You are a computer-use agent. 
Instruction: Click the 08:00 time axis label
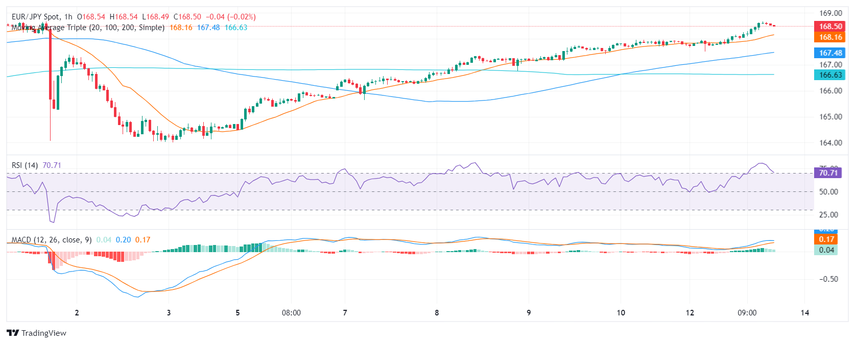291,313
